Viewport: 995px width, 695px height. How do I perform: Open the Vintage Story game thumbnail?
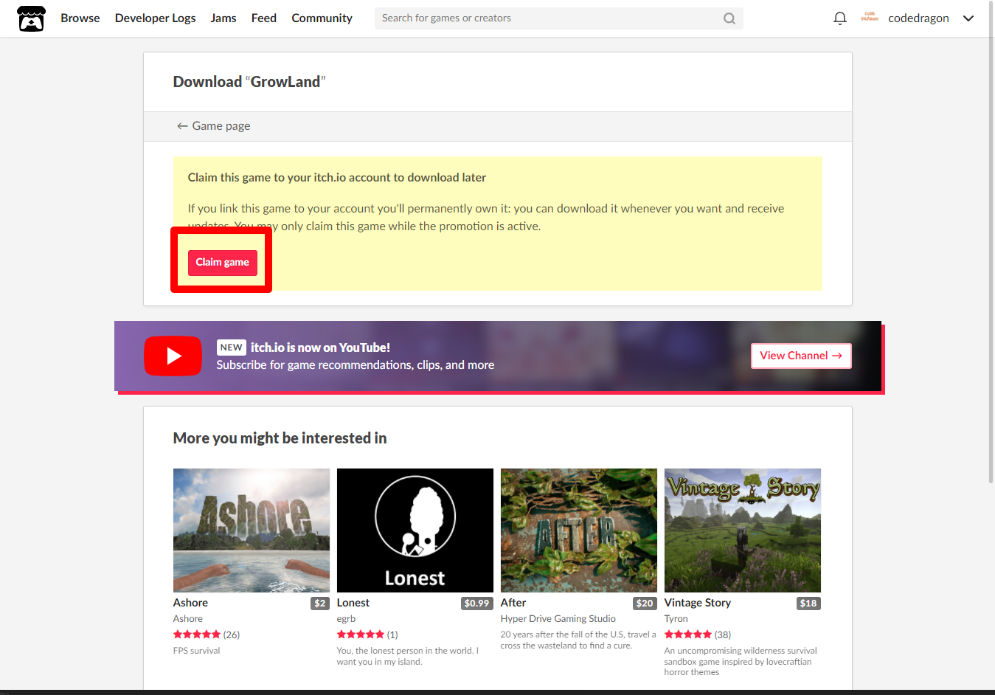[743, 530]
